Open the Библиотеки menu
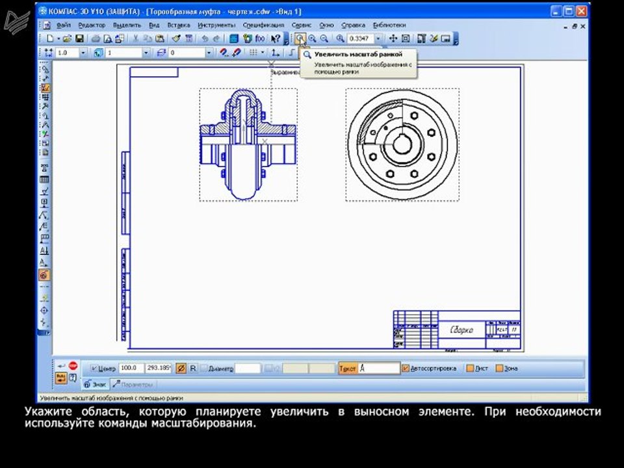The width and height of the screenshot is (624, 468). click(x=389, y=25)
